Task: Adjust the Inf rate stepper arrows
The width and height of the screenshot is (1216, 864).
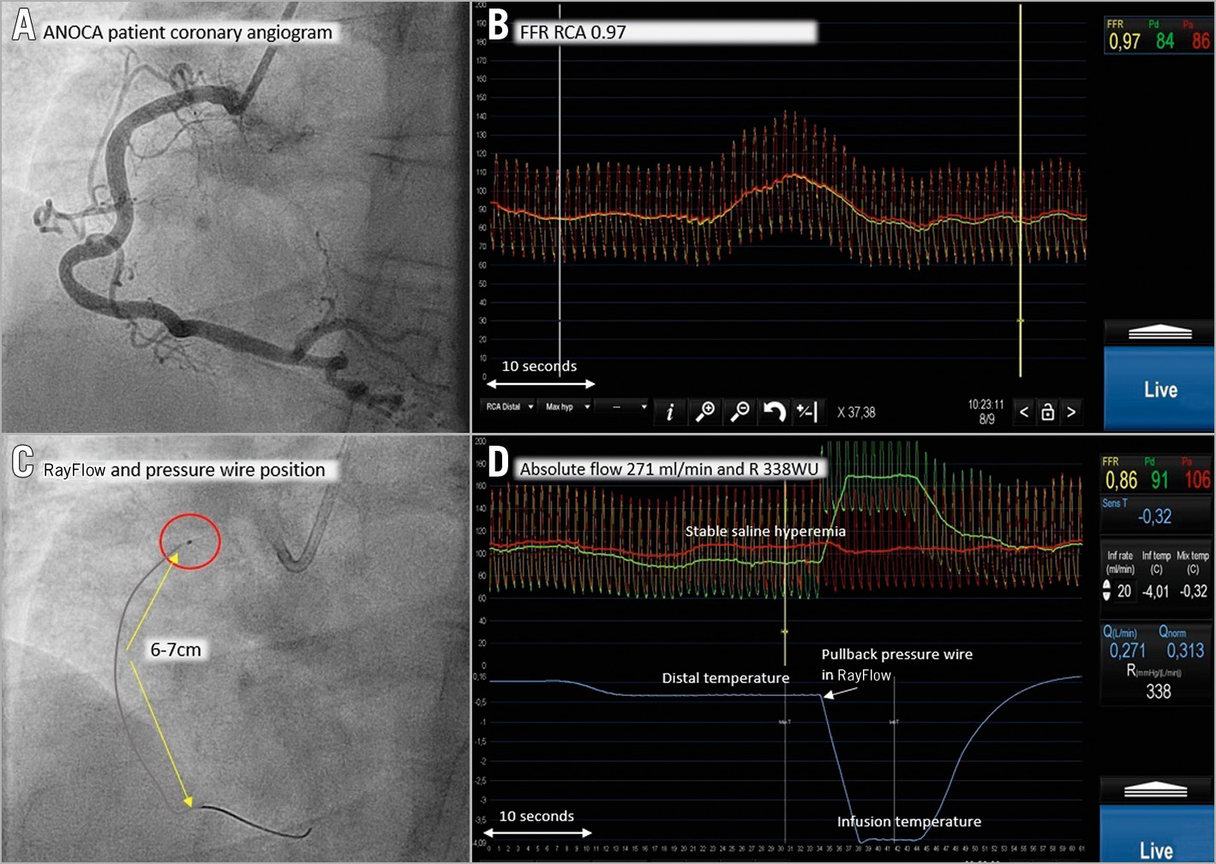Action: pos(1106,591)
